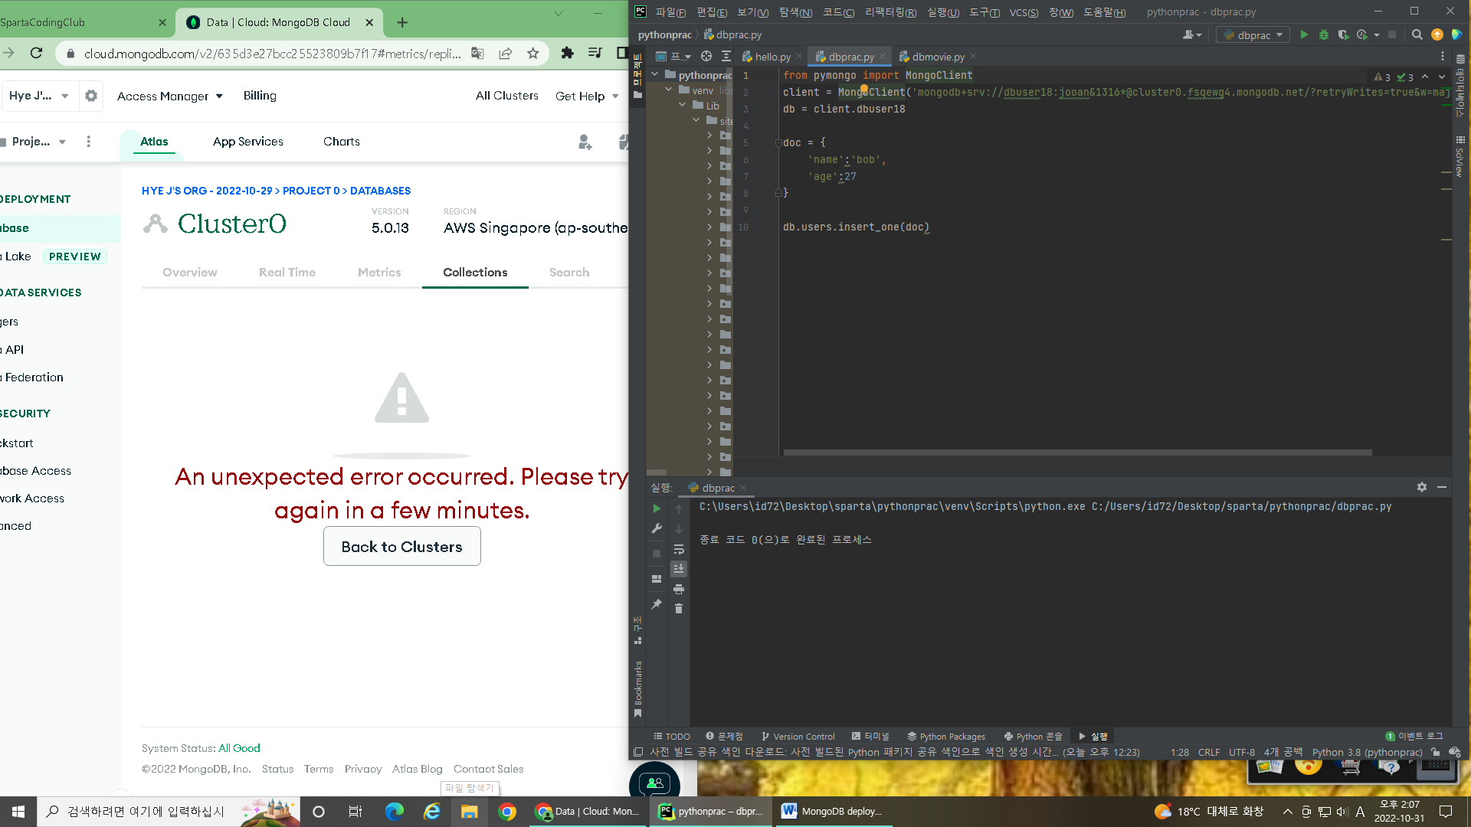Start debugging with the bug icon in PyCharm
The width and height of the screenshot is (1471, 827).
pos(1323,34)
